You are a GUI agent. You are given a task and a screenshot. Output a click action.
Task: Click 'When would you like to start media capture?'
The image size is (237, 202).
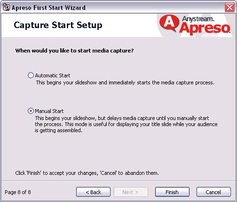pyautogui.click(x=74, y=51)
